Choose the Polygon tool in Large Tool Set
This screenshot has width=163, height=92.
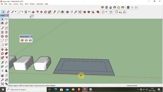click(x=6, y=36)
